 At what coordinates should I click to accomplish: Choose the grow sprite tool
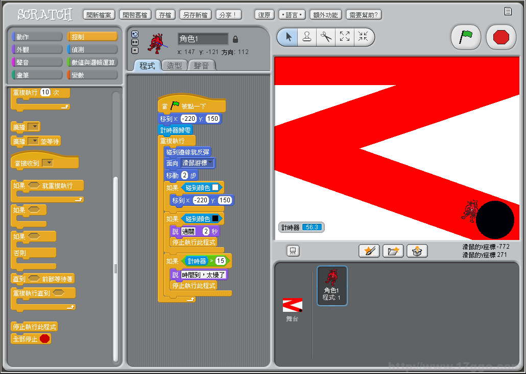coord(345,37)
